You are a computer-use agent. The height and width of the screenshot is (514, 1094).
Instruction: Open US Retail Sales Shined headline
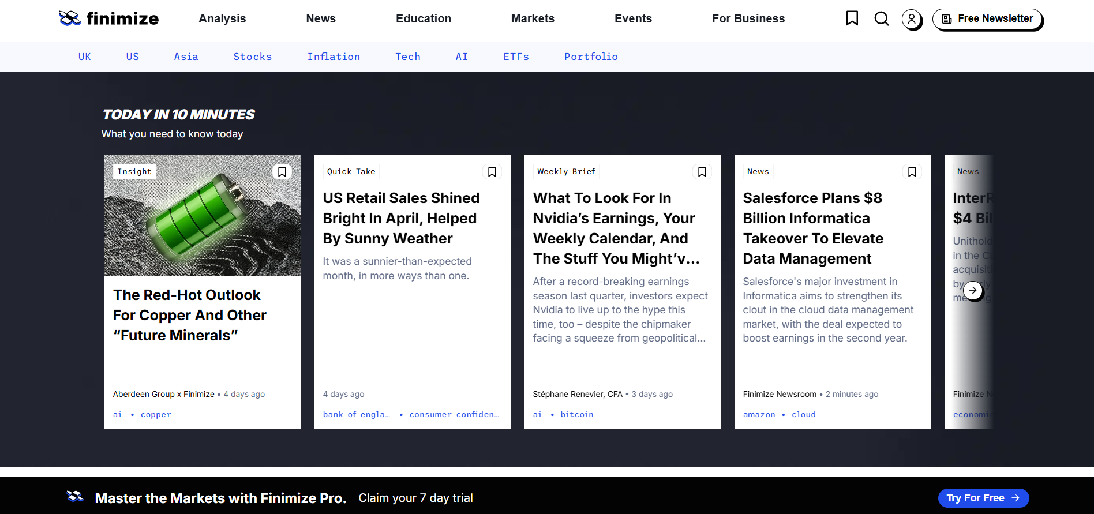tap(401, 218)
